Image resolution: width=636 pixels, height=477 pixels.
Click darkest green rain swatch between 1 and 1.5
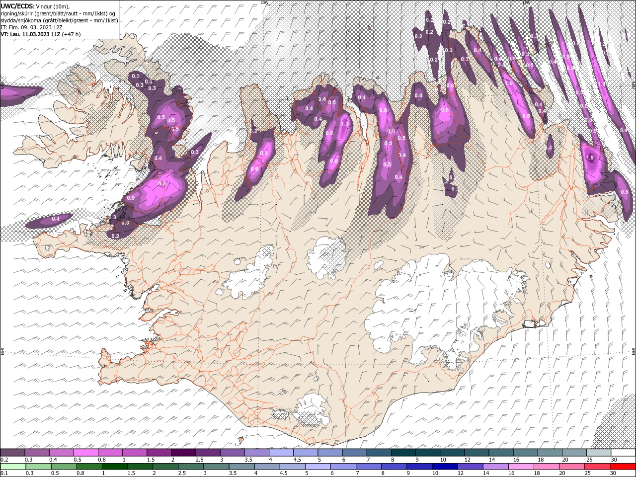point(115,467)
